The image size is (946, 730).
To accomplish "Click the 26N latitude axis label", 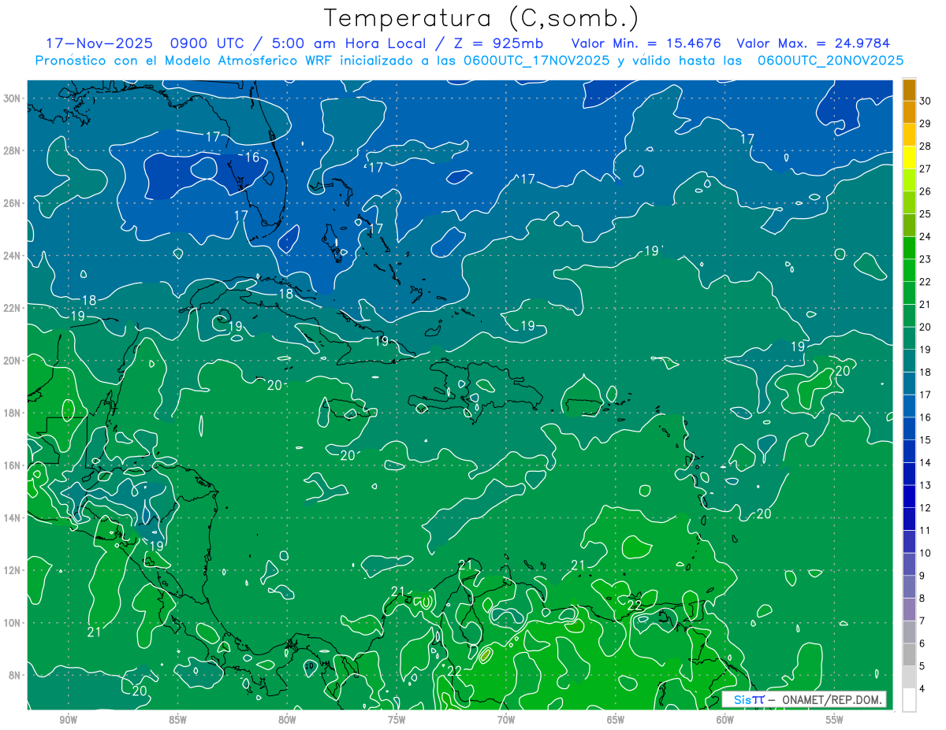I will tap(13, 203).
